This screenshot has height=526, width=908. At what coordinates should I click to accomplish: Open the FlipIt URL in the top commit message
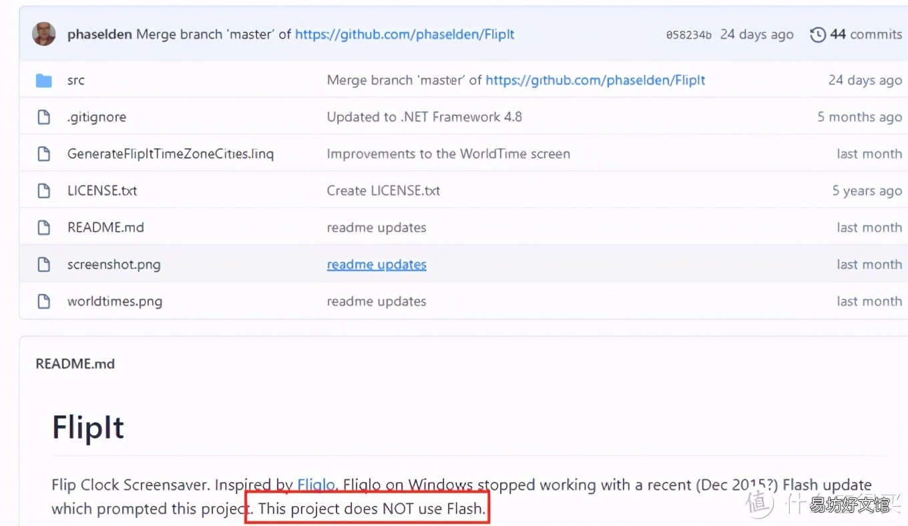(405, 35)
